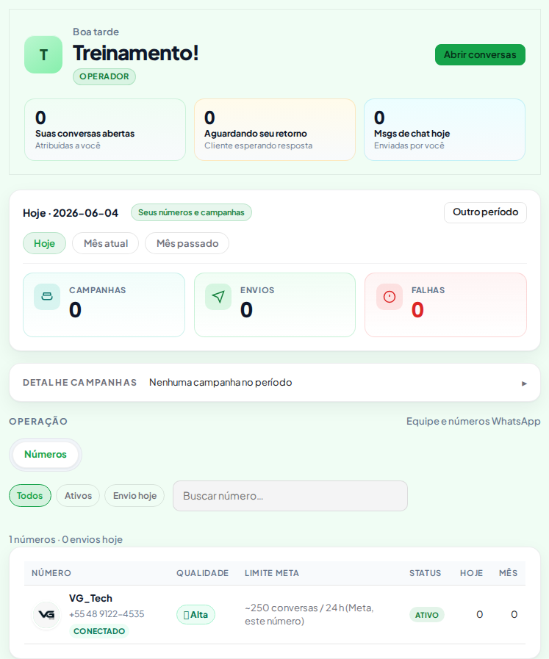
Task: Click the Envios paper plane icon
Action: (218, 297)
